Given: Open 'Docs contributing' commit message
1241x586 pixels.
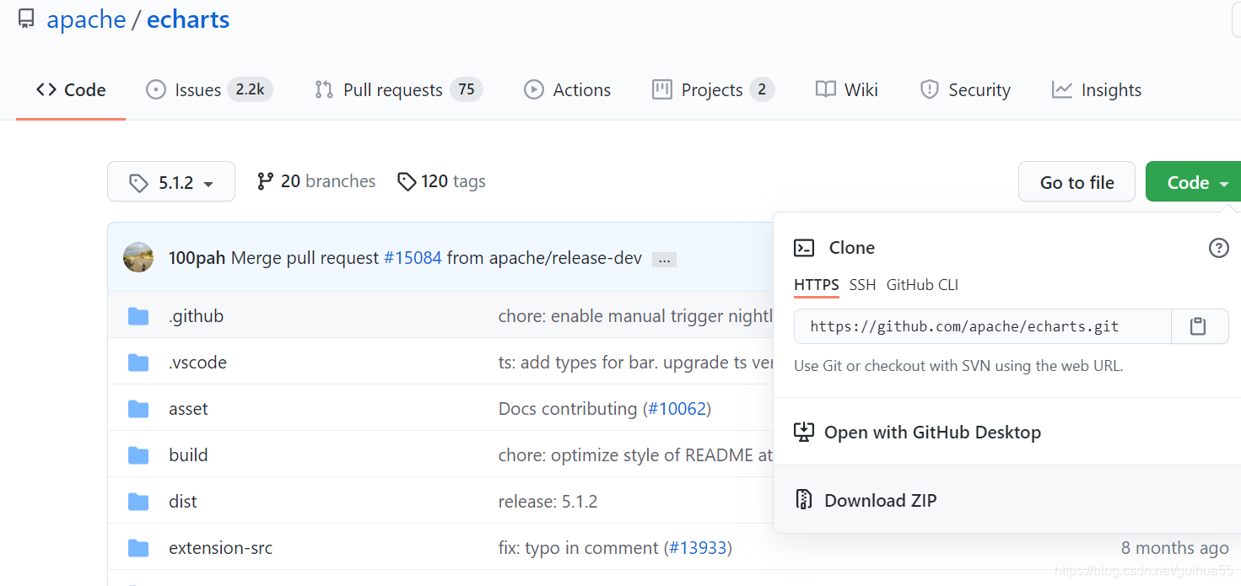Looking at the screenshot, I should click(x=568, y=409).
